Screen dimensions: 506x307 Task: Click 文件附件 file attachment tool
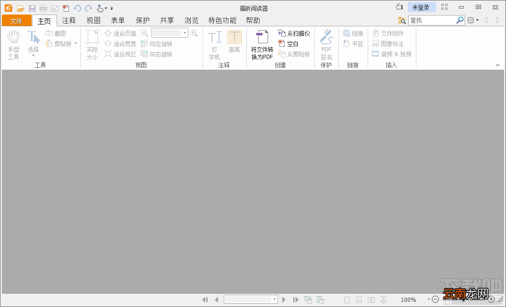(x=388, y=33)
